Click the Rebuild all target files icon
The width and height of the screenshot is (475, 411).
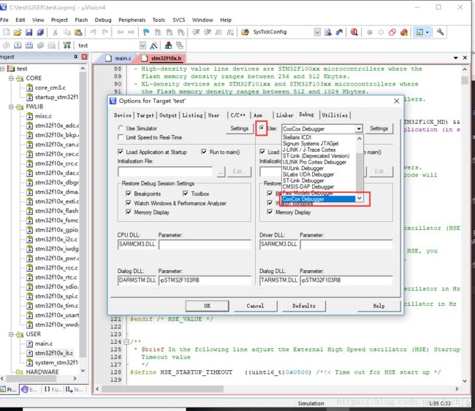29,45
